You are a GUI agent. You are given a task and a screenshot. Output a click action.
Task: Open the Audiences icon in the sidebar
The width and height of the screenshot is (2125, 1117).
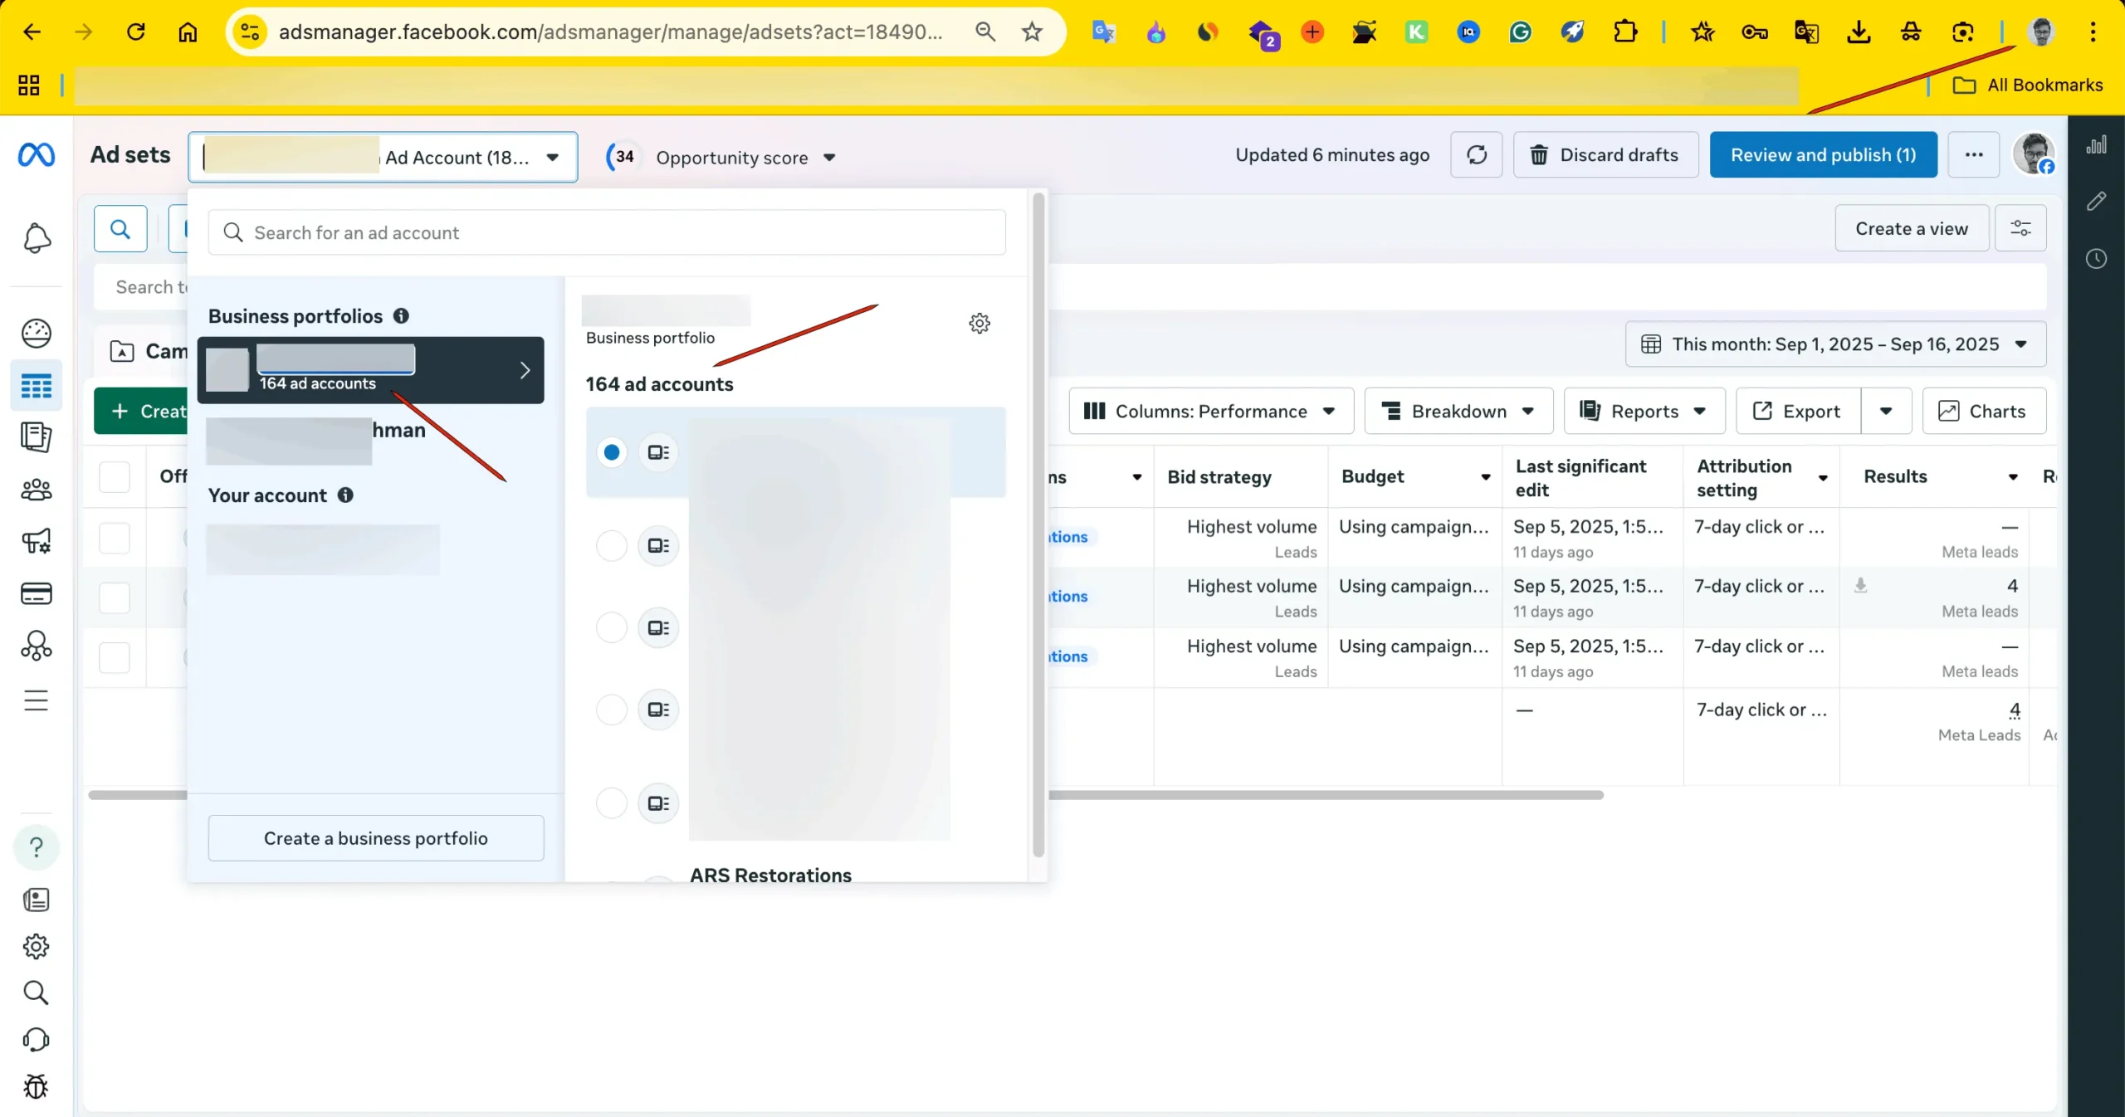coord(36,489)
